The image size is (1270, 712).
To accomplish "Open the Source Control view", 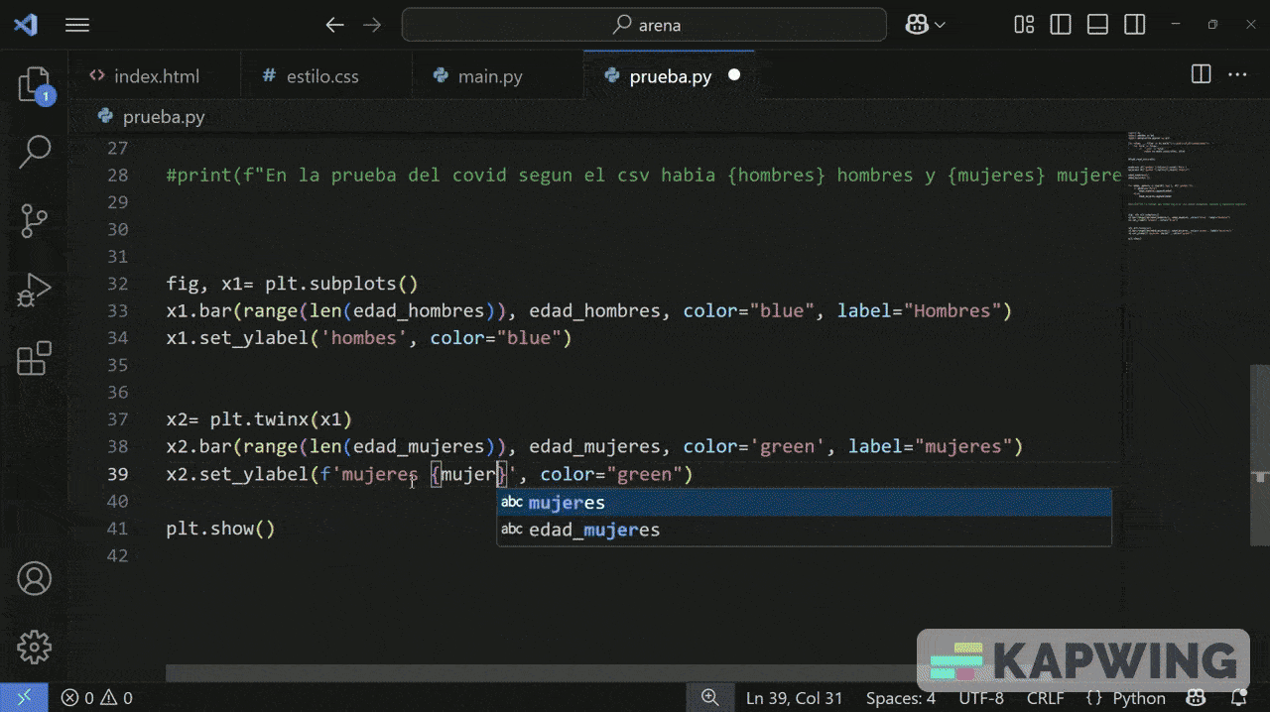I will pyautogui.click(x=34, y=219).
